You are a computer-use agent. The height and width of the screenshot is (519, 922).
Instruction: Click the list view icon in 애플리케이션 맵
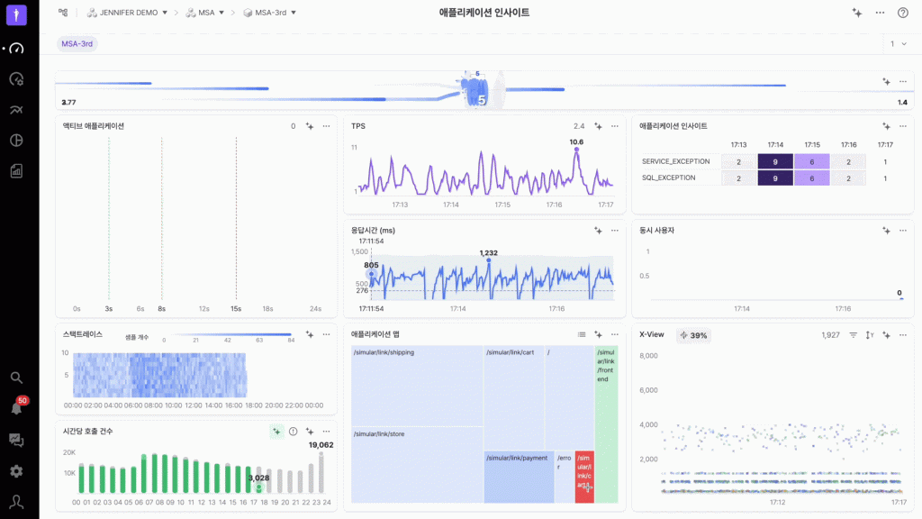click(x=582, y=334)
